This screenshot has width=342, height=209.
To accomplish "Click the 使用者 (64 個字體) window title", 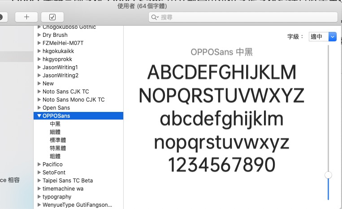I will coord(142,6).
